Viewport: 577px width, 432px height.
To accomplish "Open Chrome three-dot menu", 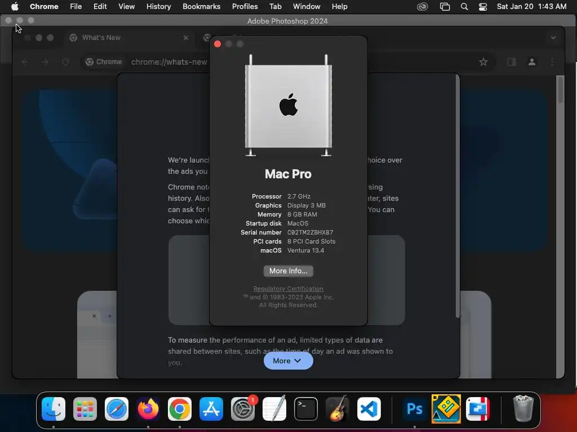I will coord(552,62).
